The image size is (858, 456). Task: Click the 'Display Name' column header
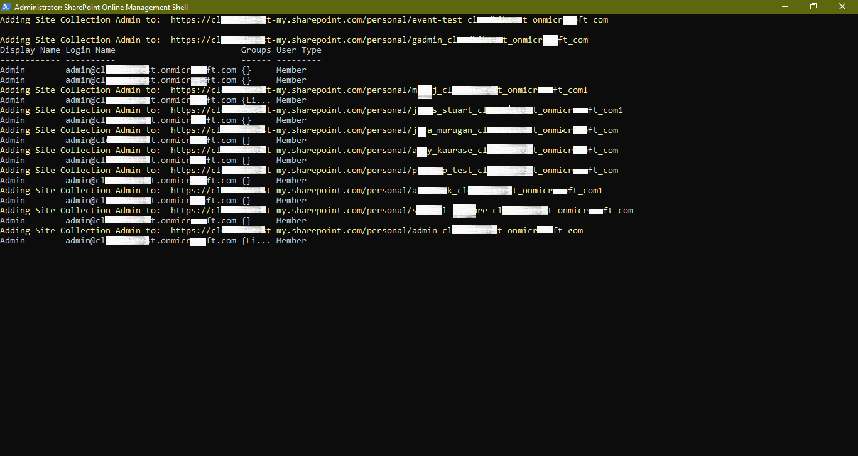tap(30, 50)
